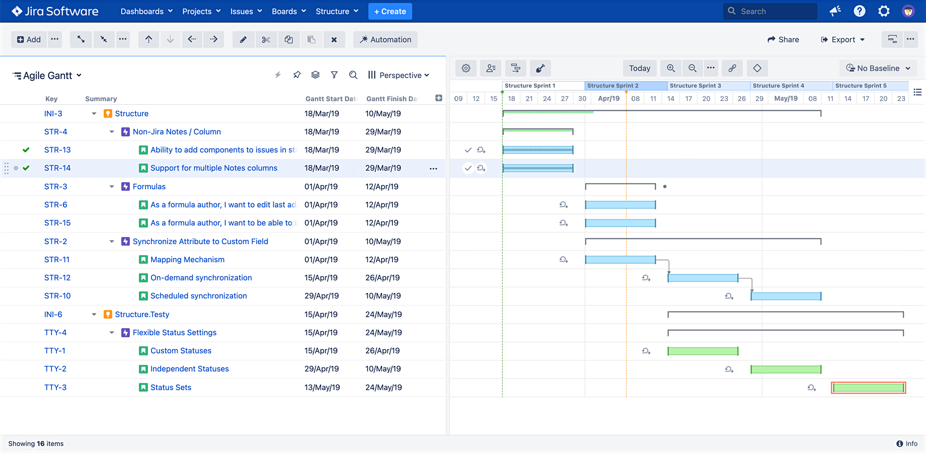Click the Jira search field
The width and height of the screenshot is (926, 453).
[x=770, y=11]
